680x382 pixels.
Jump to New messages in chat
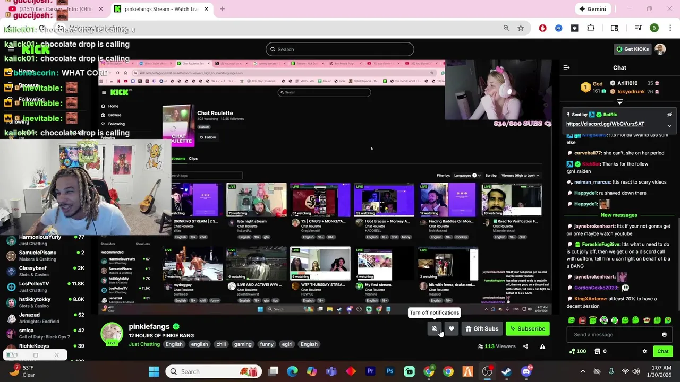coord(619,215)
